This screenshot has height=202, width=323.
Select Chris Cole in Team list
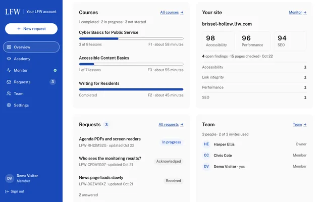[x=254, y=156]
